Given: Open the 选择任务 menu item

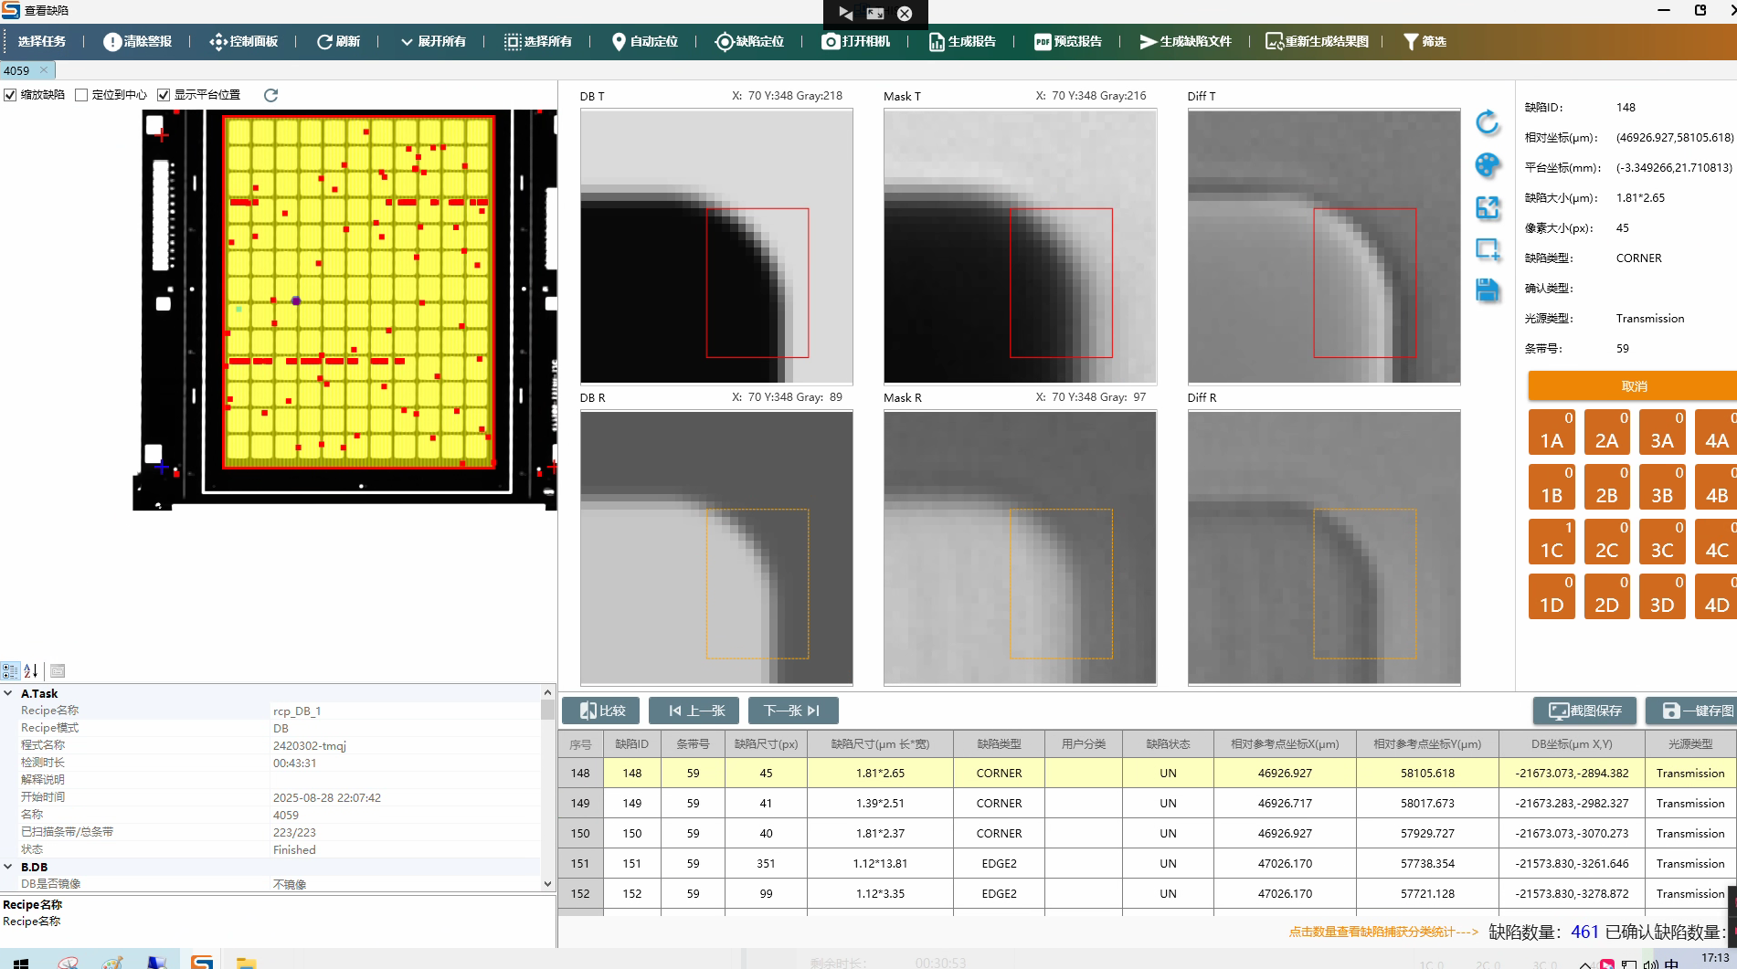Looking at the screenshot, I should 42,42.
